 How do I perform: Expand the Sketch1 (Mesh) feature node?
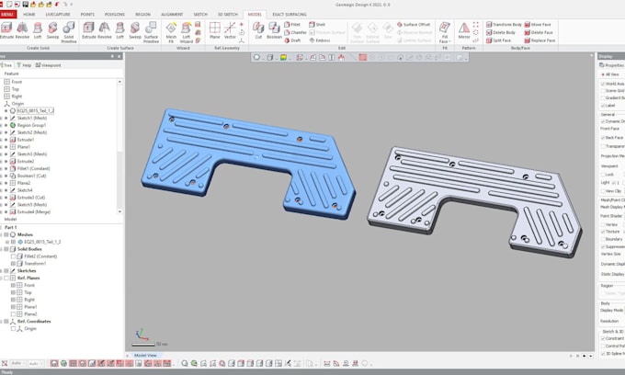pos(1,118)
